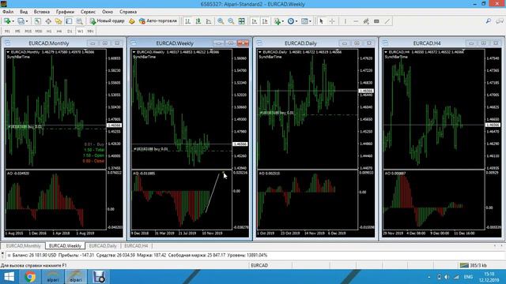This screenshot has width=506, height=284.
Task: Open the Templates icon
Action: pyautogui.click(x=304, y=21)
